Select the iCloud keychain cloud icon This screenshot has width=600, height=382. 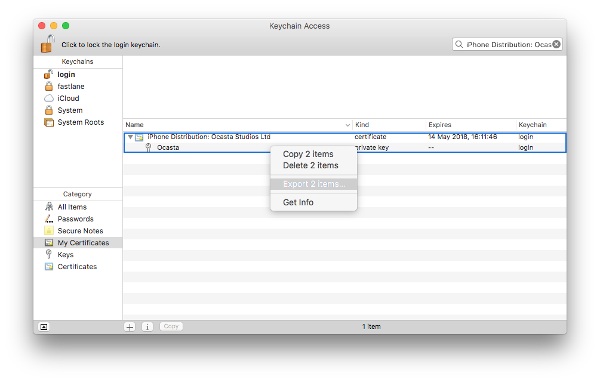point(48,98)
